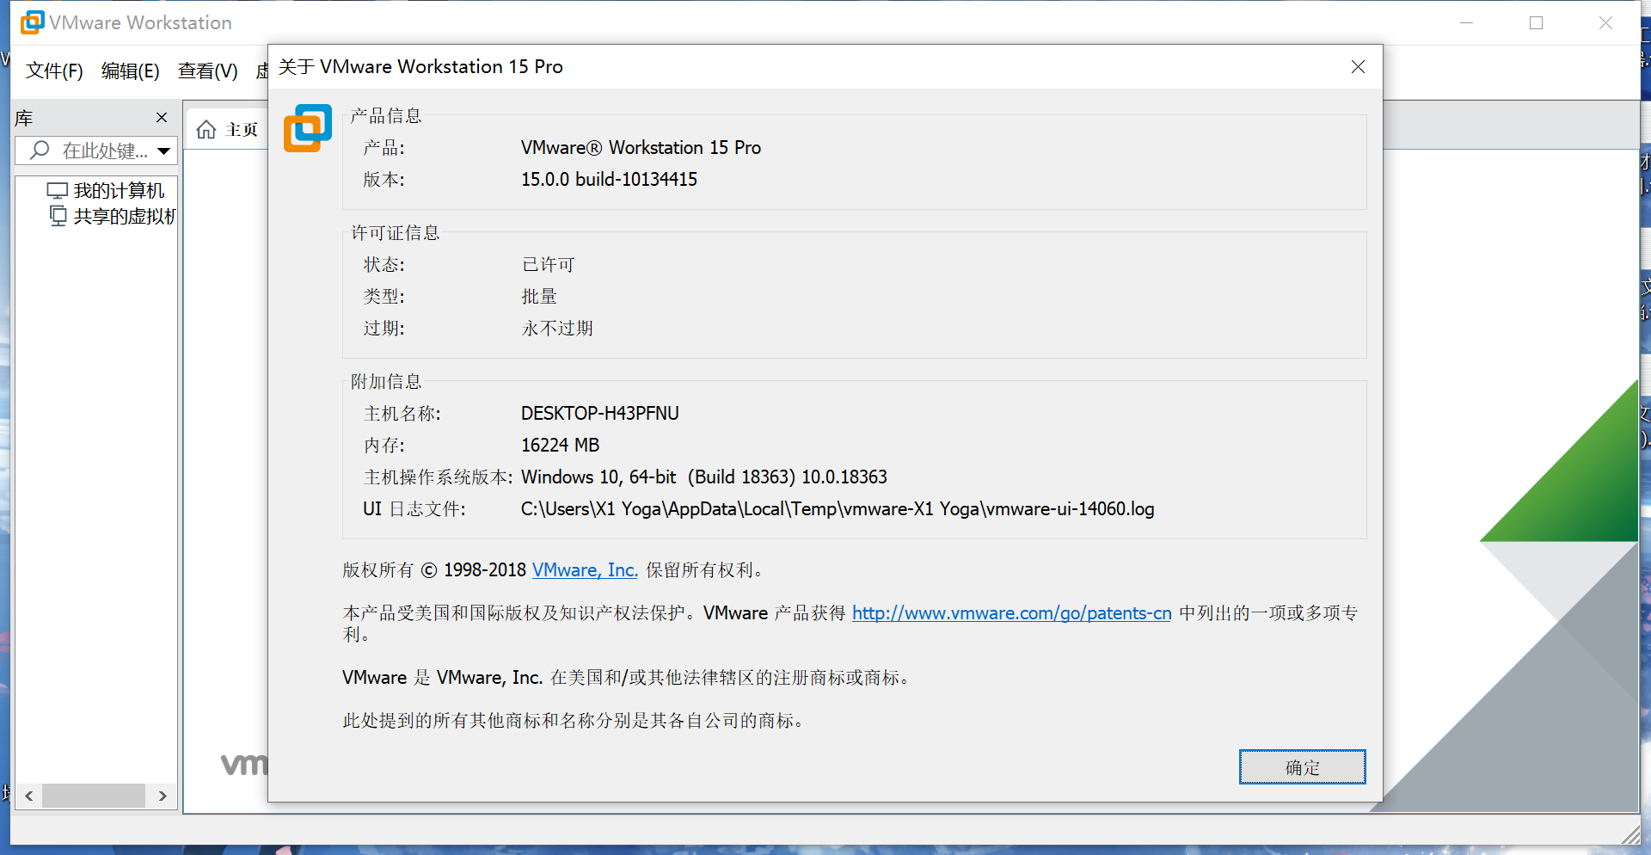The height and width of the screenshot is (855, 1651).
Task: Minimize the VMware Workstation main window
Action: click(x=1467, y=22)
